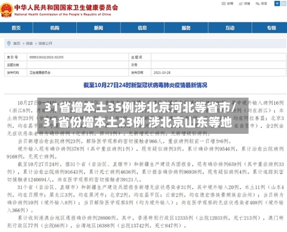
Task: Open the 互动 navigation tab
Action: [230, 28]
